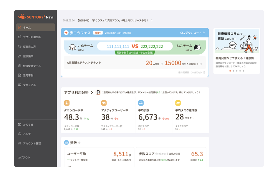This screenshot has height=177, width=278.
Task: Select the last carousel dot indicator
Action: (243, 71)
